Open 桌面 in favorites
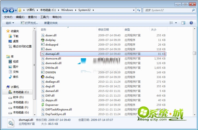This screenshot has width=198, height=130. coord(14,41)
